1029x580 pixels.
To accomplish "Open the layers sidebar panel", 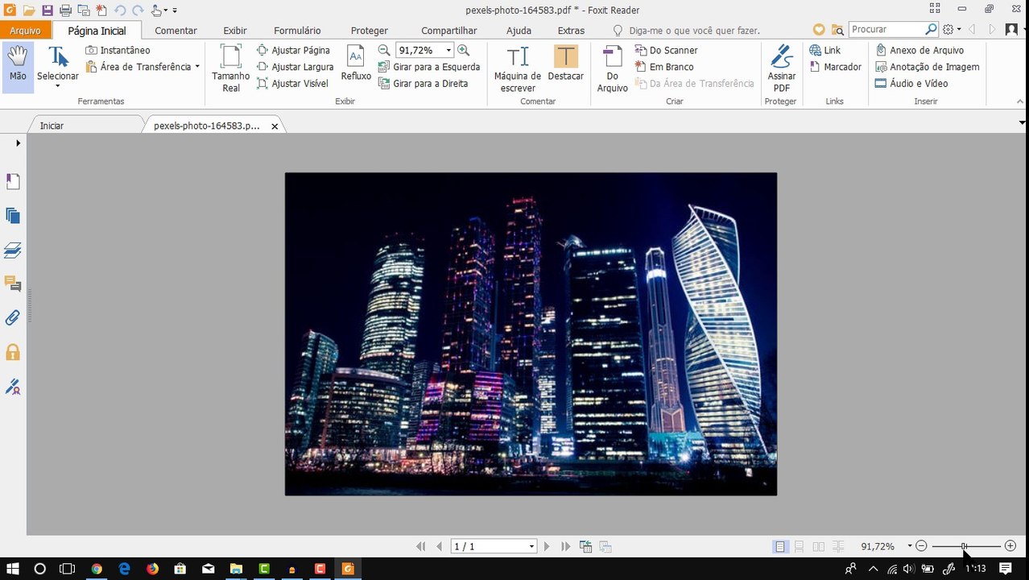I will (13, 251).
